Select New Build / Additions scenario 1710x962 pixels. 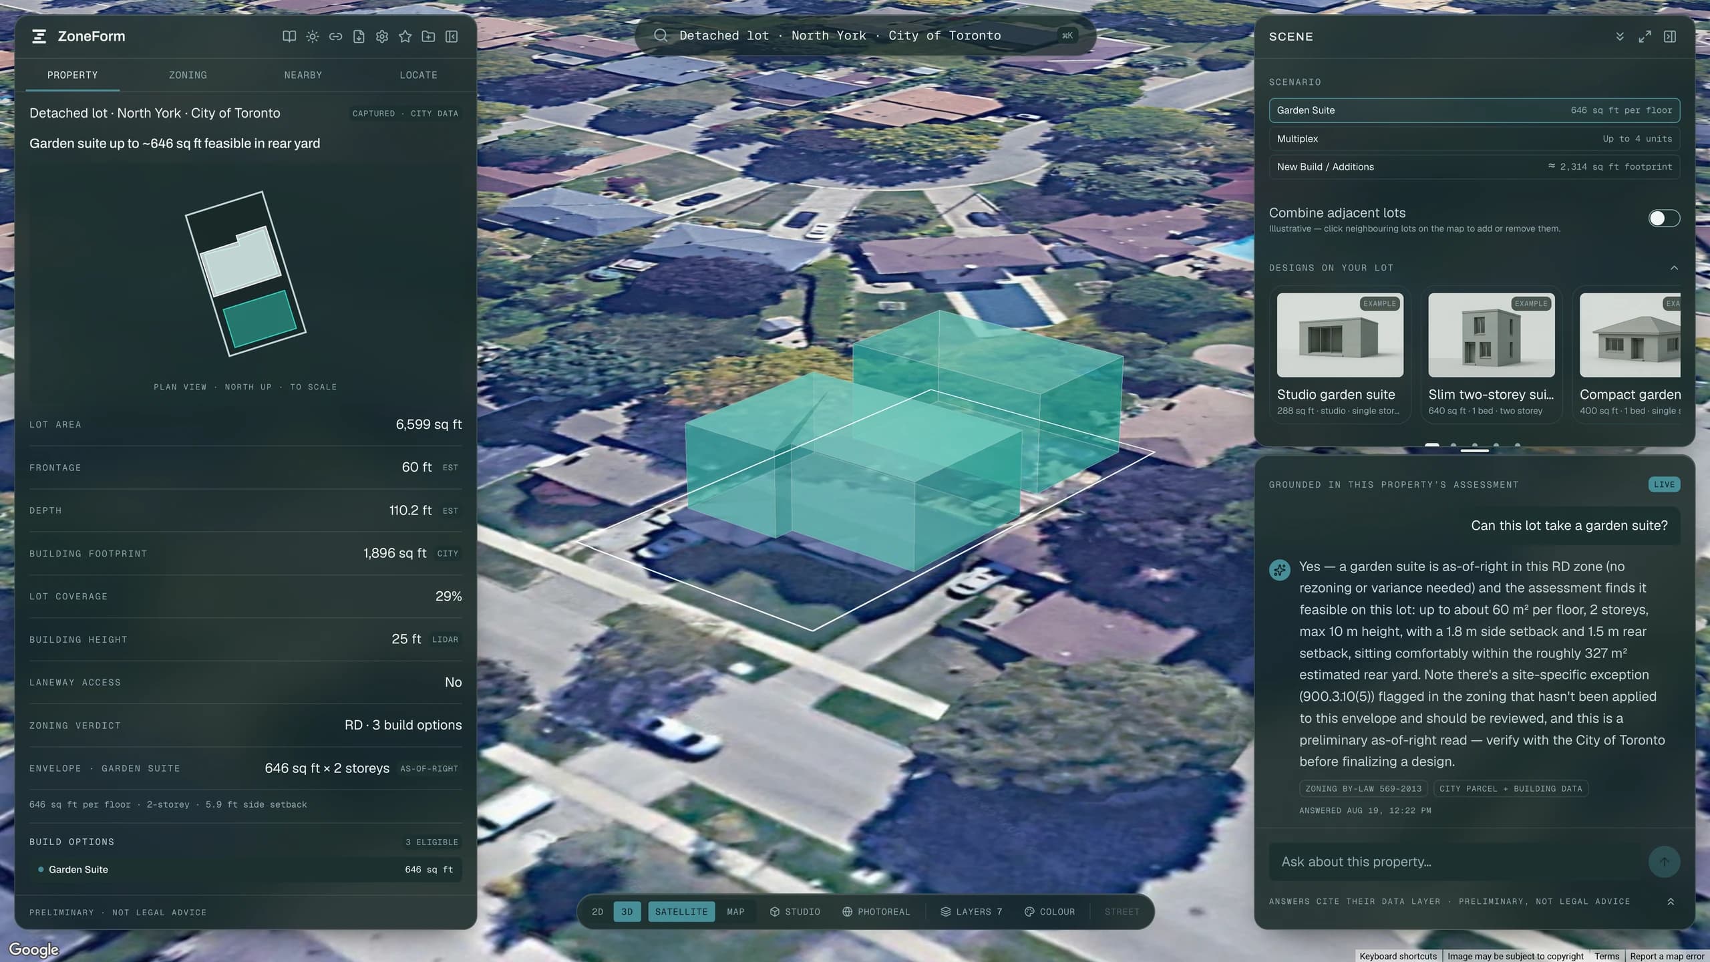click(1474, 167)
